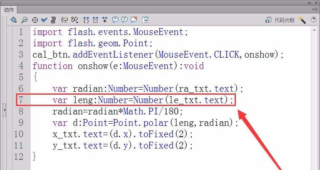Click the 'cal_btn.addEventListener' line of code
Image resolution: width=320 pixels, height=170 pixels.
pos(158,55)
